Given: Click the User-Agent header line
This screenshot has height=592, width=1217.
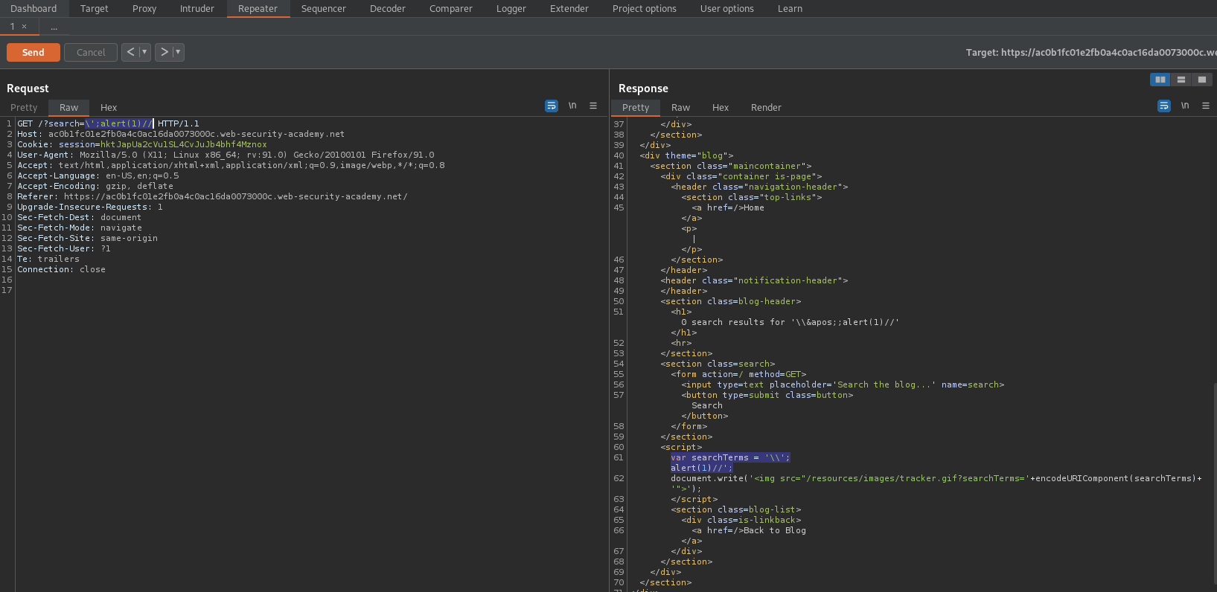Looking at the screenshot, I should coord(226,155).
